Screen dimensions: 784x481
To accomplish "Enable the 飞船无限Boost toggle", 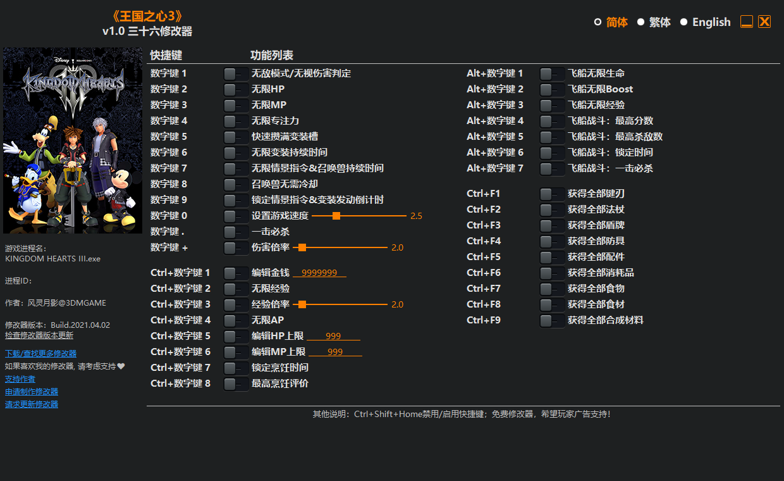I will coord(552,89).
